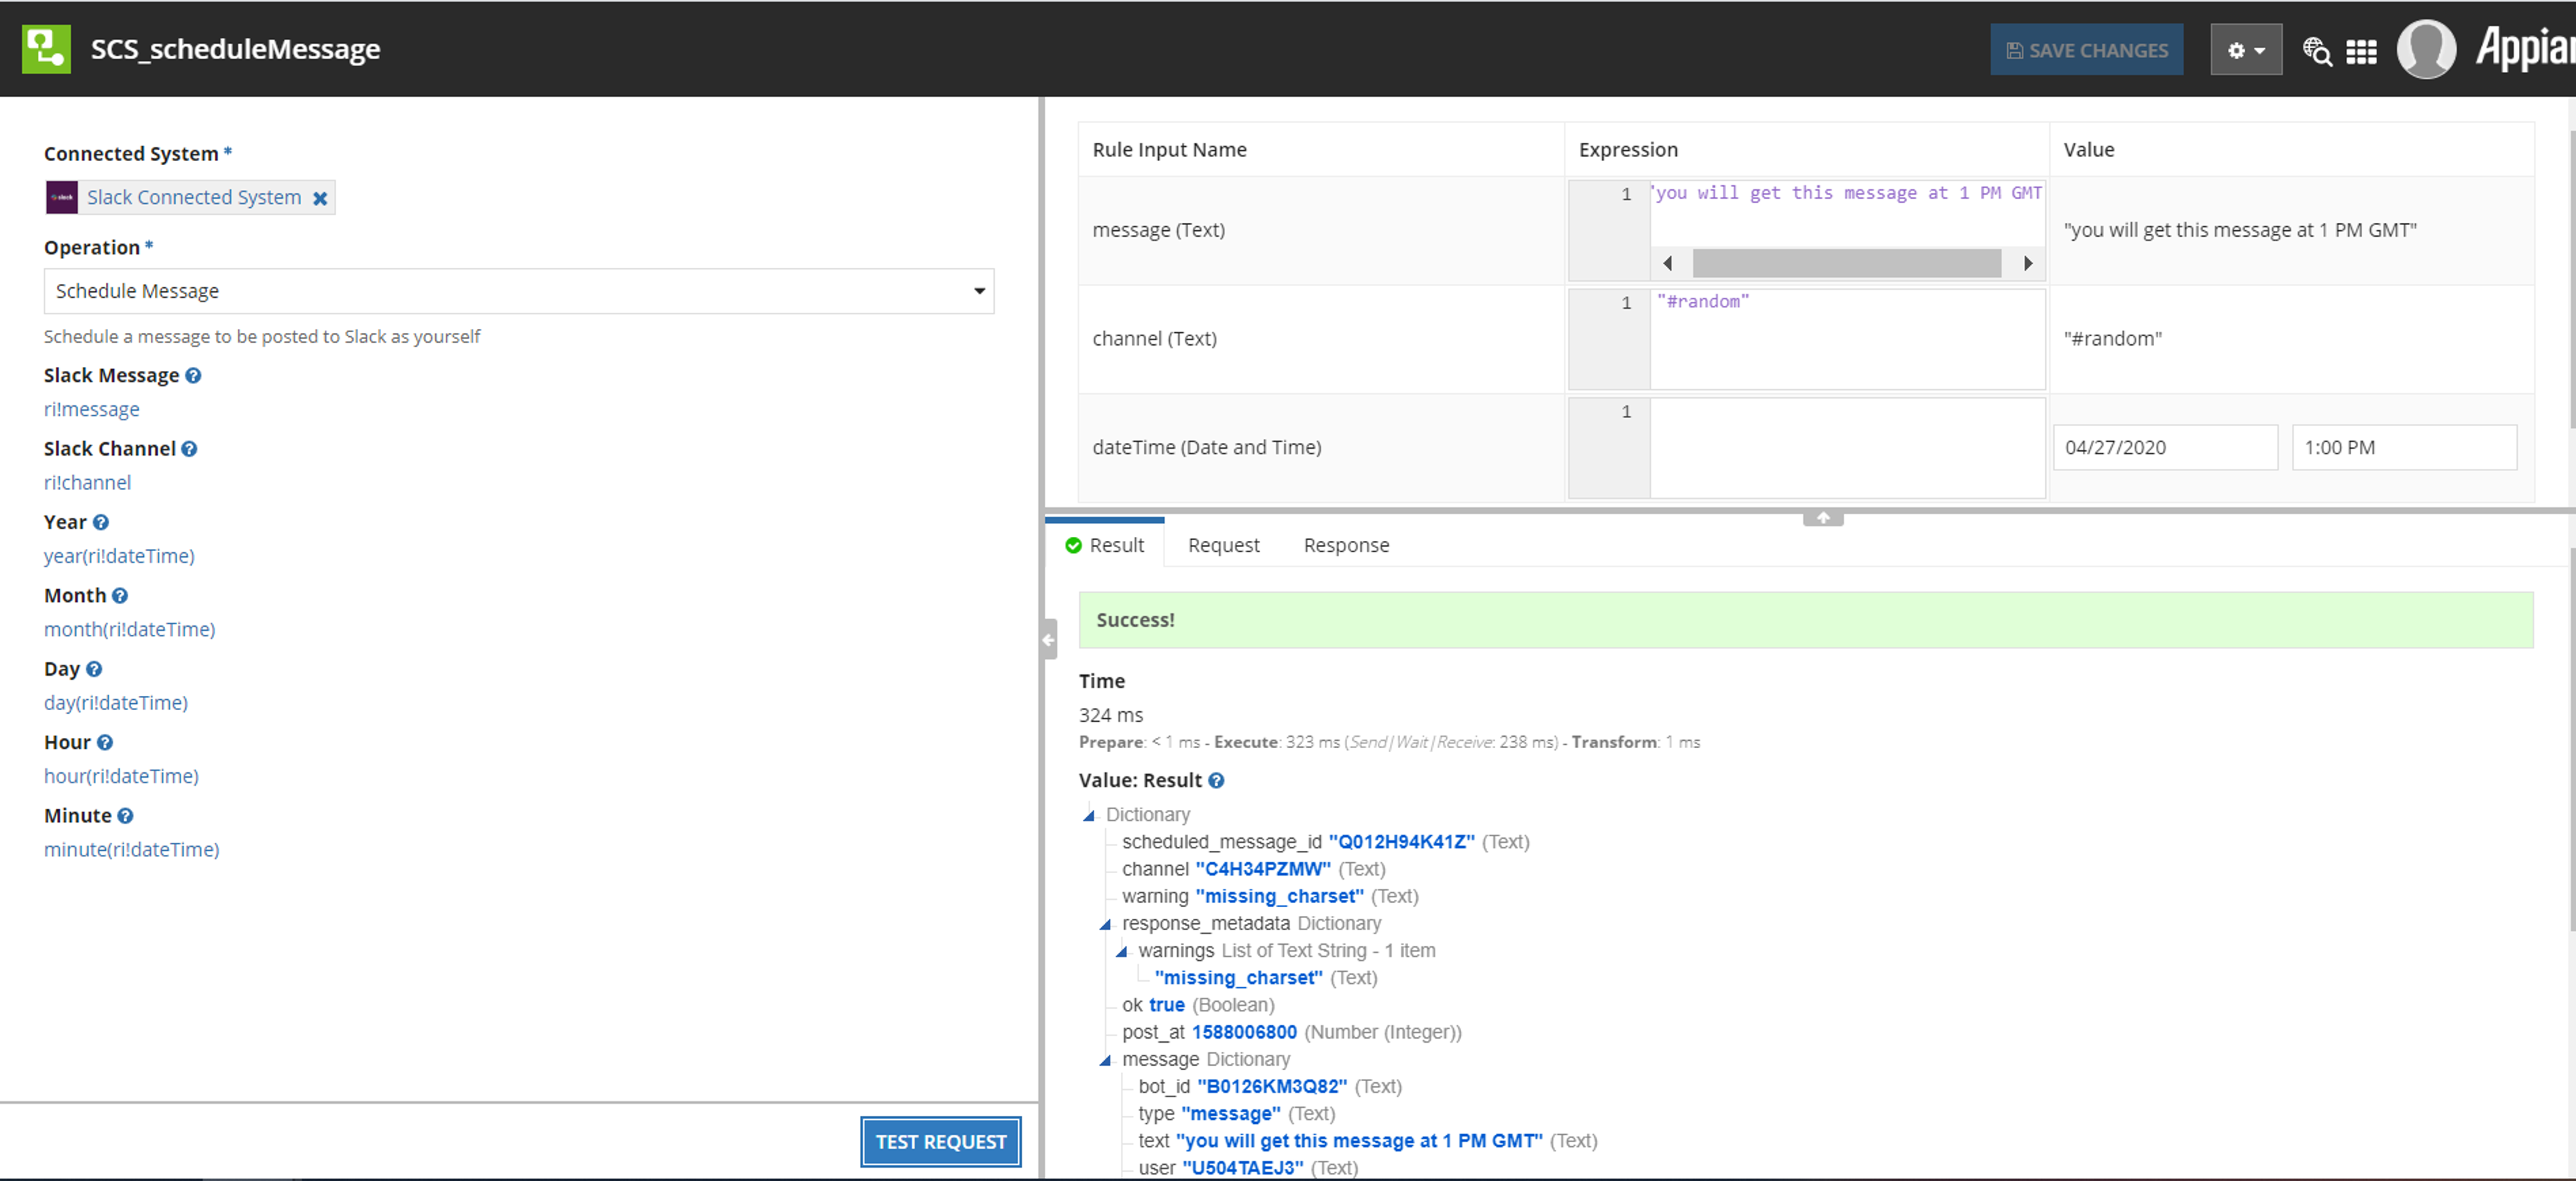2576x1181 pixels.
Task: Click SAVE CHANGES button
Action: 2086,50
